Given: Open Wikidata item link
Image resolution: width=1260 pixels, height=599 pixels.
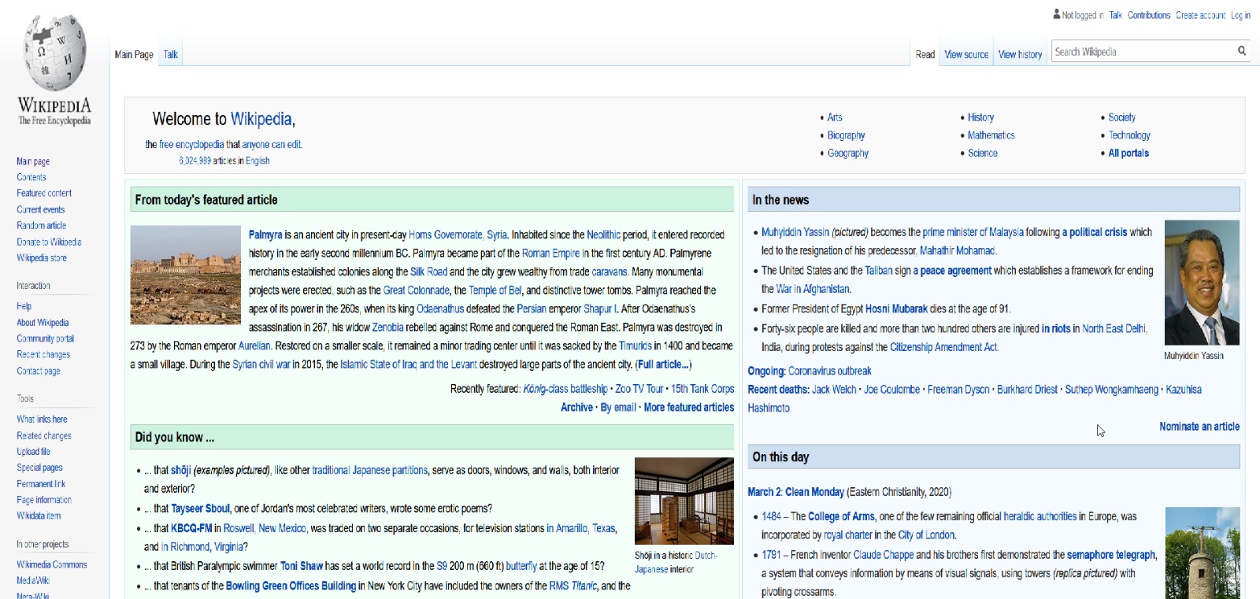Looking at the screenshot, I should (39, 516).
